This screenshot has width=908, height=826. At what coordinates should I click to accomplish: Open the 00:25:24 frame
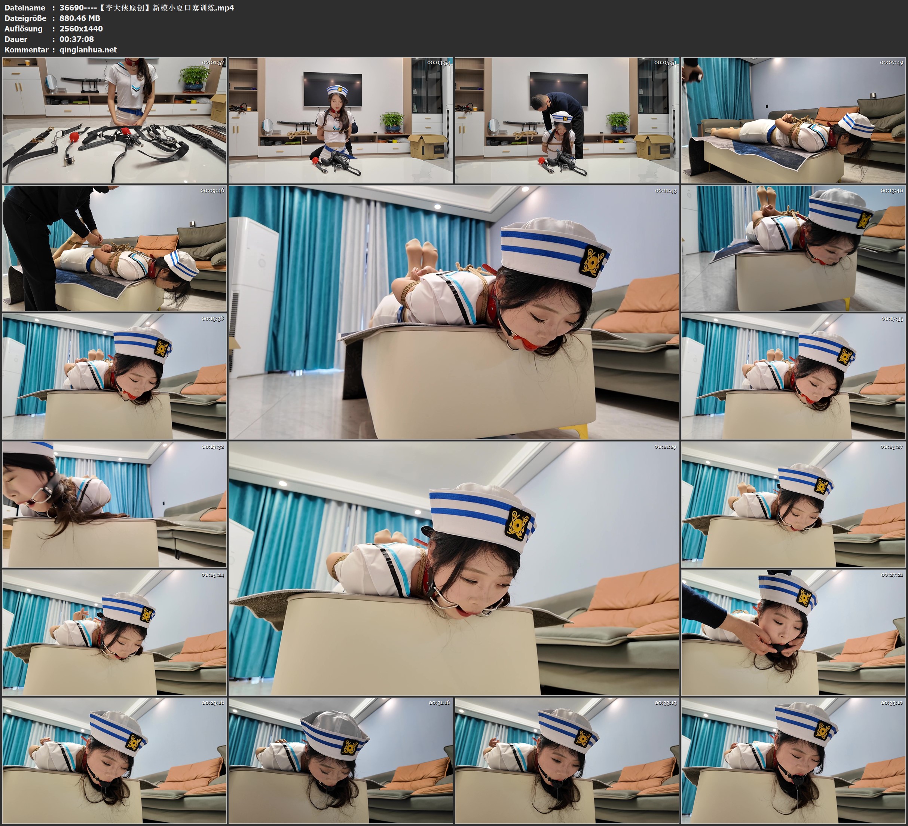click(x=114, y=632)
